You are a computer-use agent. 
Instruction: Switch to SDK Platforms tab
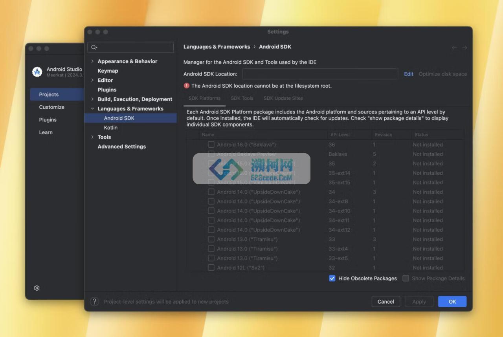(x=204, y=98)
